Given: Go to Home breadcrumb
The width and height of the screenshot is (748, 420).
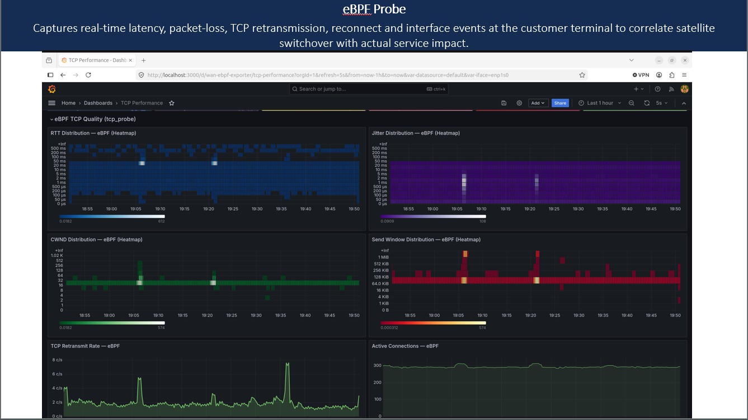Looking at the screenshot, I should pyautogui.click(x=68, y=103).
